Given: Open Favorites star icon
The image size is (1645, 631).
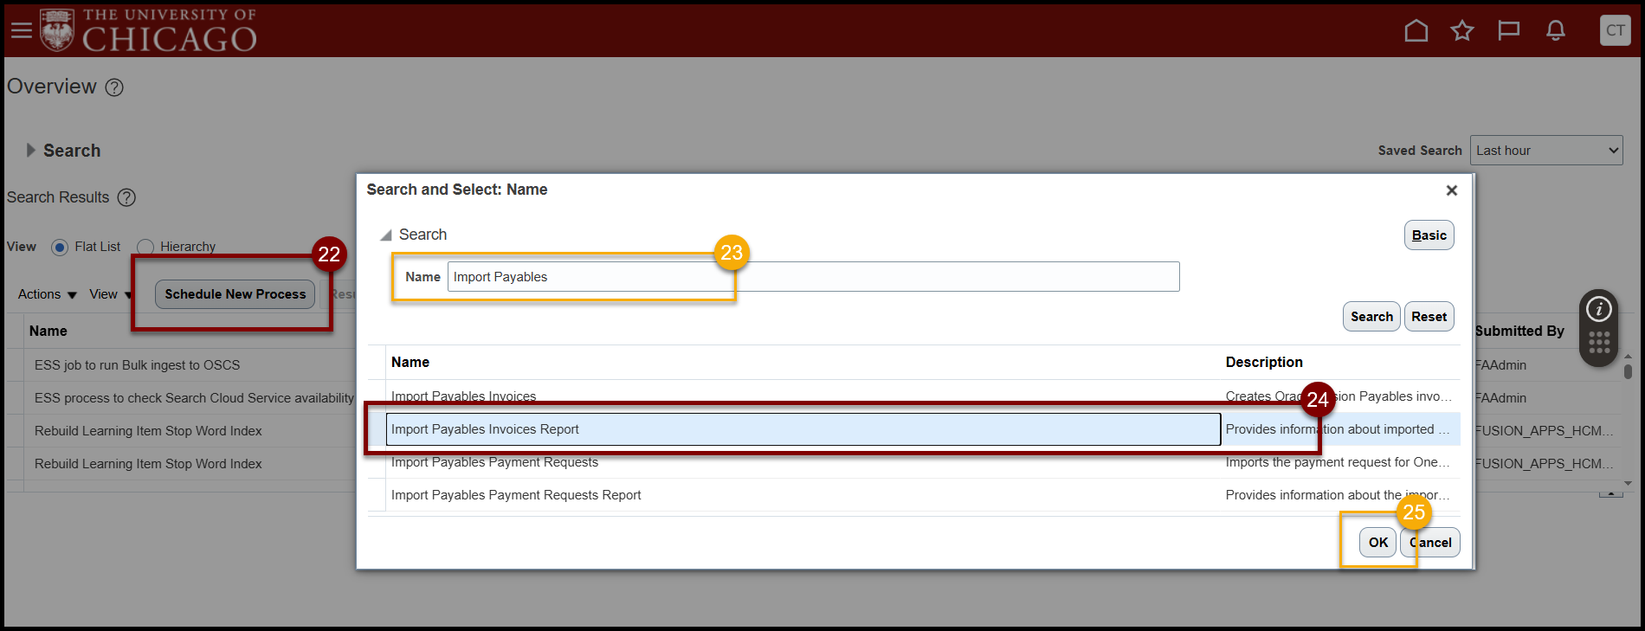Looking at the screenshot, I should coord(1462,31).
